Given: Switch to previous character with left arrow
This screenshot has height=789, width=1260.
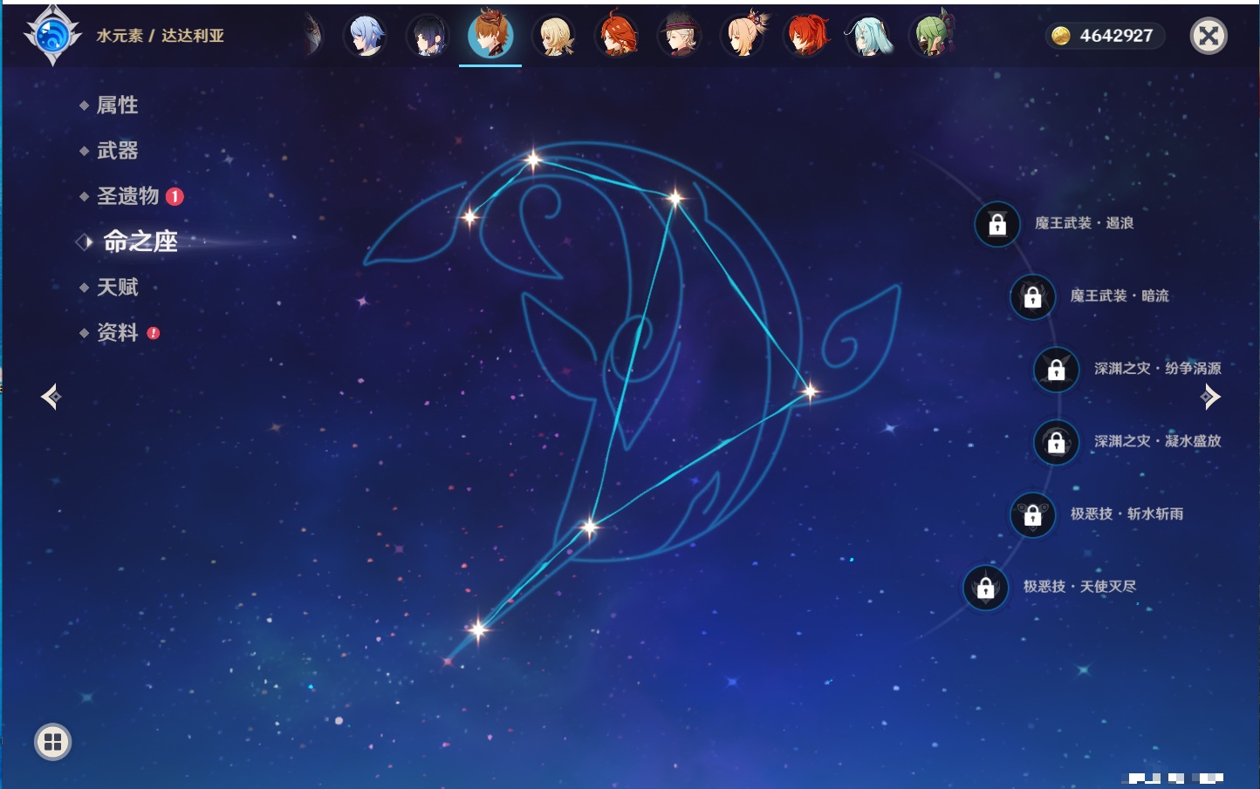Looking at the screenshot, I should pos(51,397).
